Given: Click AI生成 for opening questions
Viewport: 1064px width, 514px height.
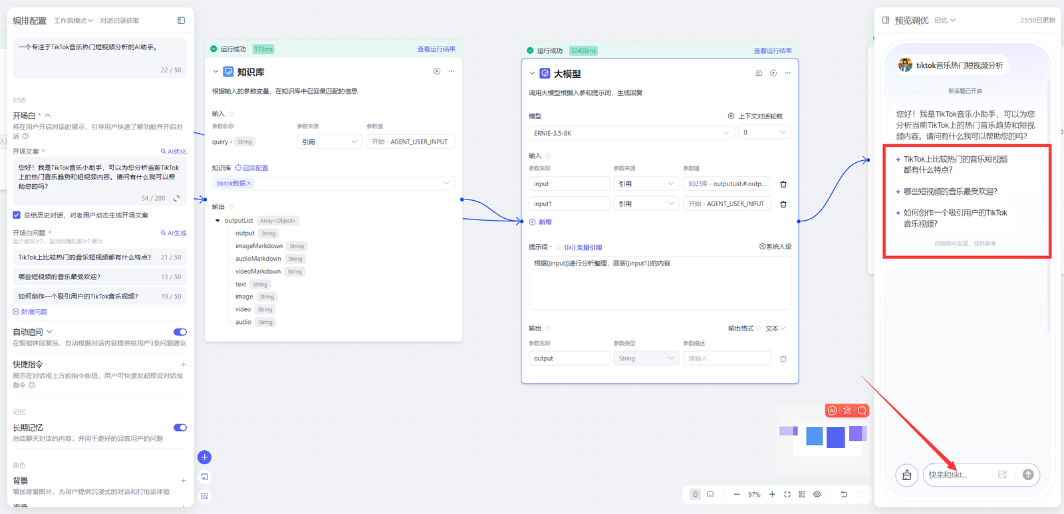Looking at the screenshot, I should tap(174, 233).
